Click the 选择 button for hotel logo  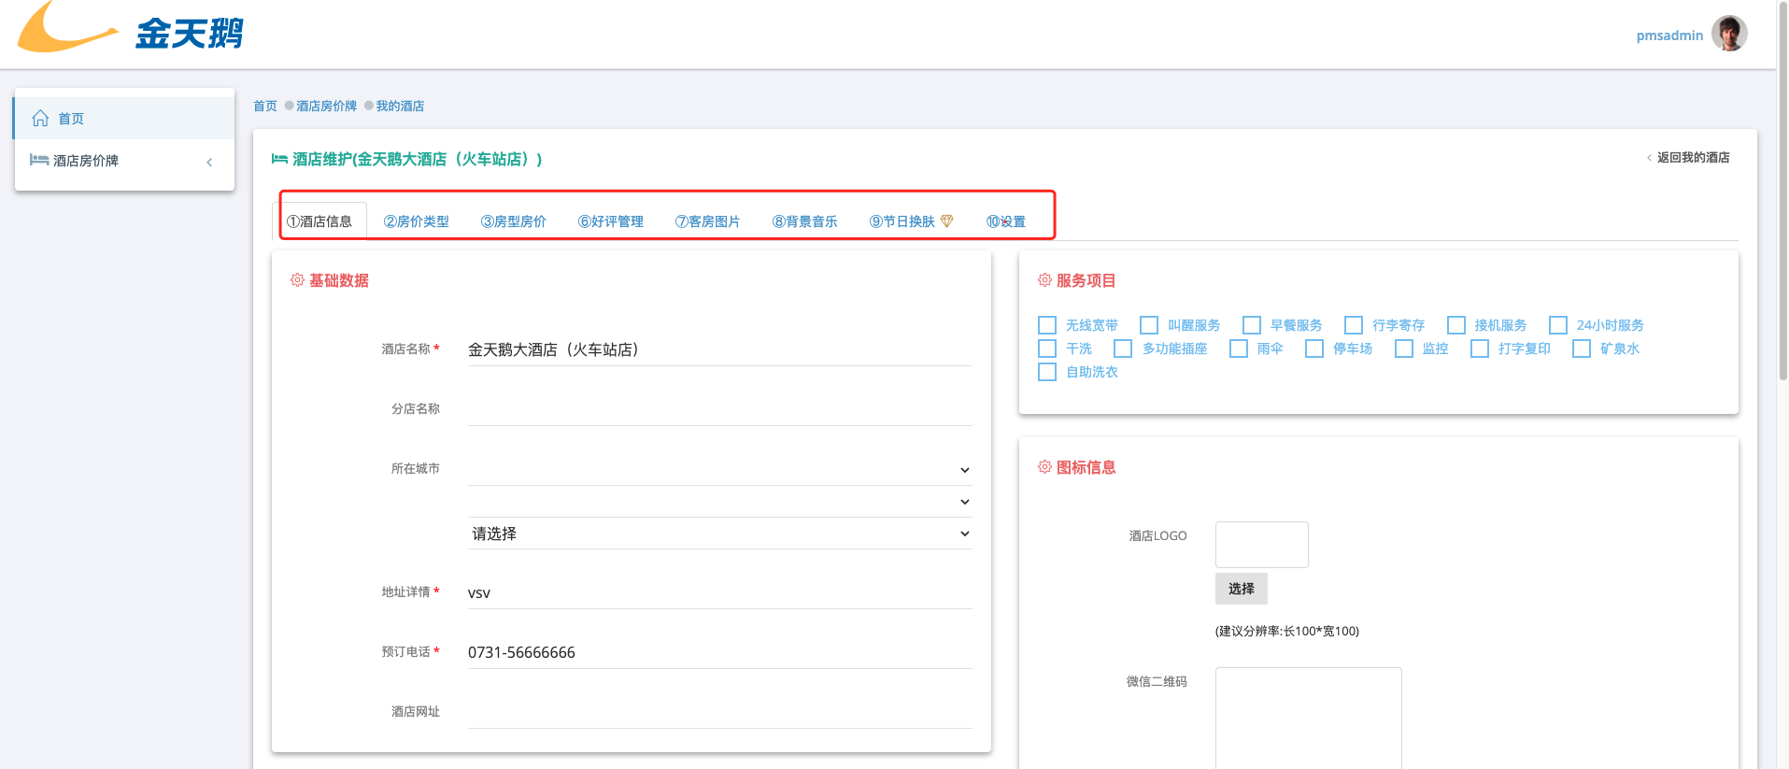pyautogui.click(x=1242, y=589)
